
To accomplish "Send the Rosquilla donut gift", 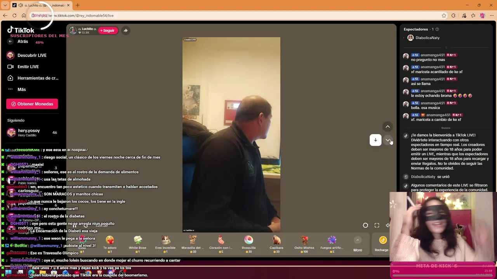I will click(248, 244).
